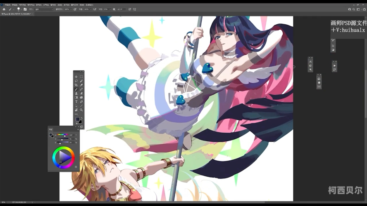Select the open PSD document tab

[x=16, y=14]
